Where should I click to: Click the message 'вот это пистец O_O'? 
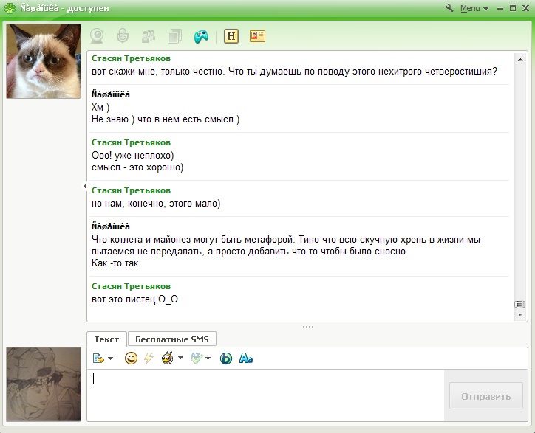(x=134, y=299)
